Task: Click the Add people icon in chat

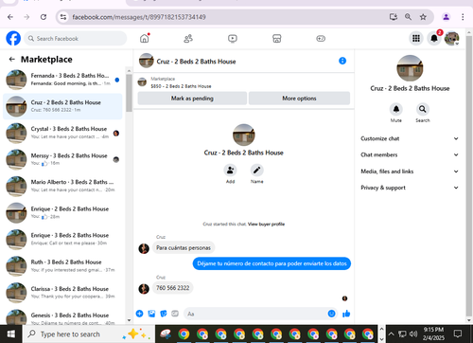Action: click(230, 170)
